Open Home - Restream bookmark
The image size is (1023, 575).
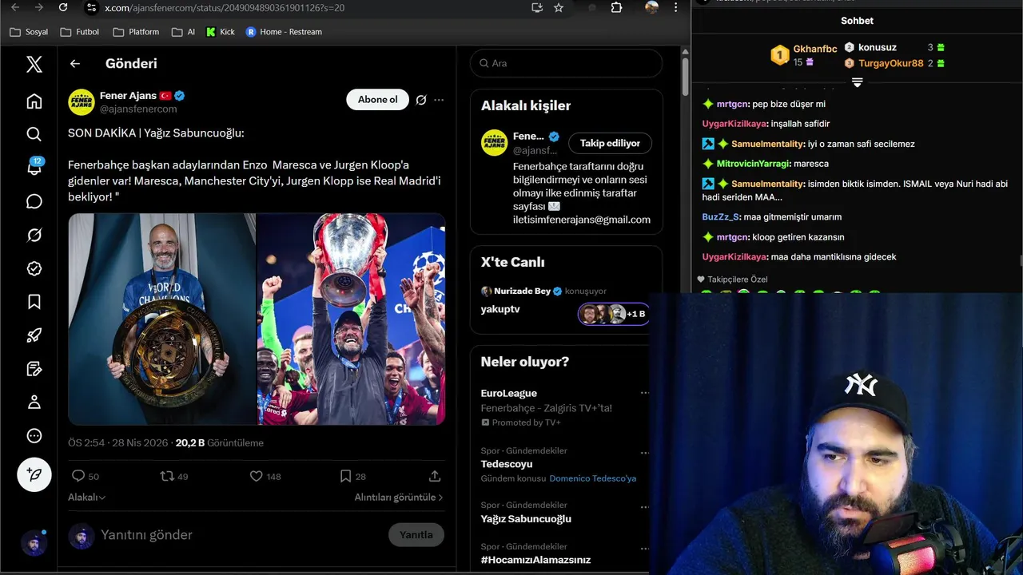click(284, 32)
